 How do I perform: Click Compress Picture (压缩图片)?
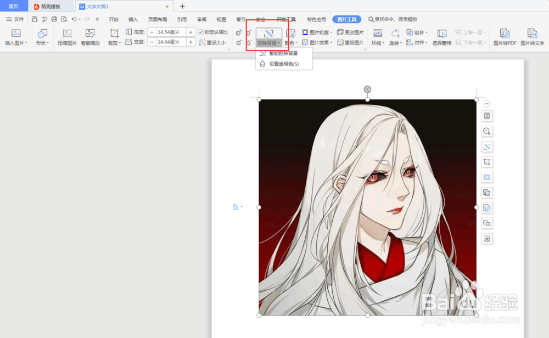tap(67, 37)
